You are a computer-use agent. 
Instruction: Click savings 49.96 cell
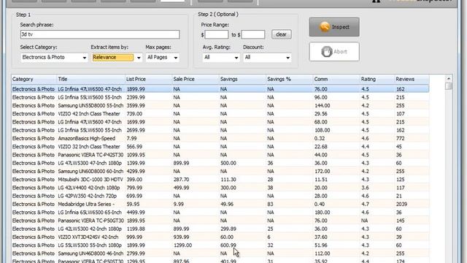coord(227,205)
